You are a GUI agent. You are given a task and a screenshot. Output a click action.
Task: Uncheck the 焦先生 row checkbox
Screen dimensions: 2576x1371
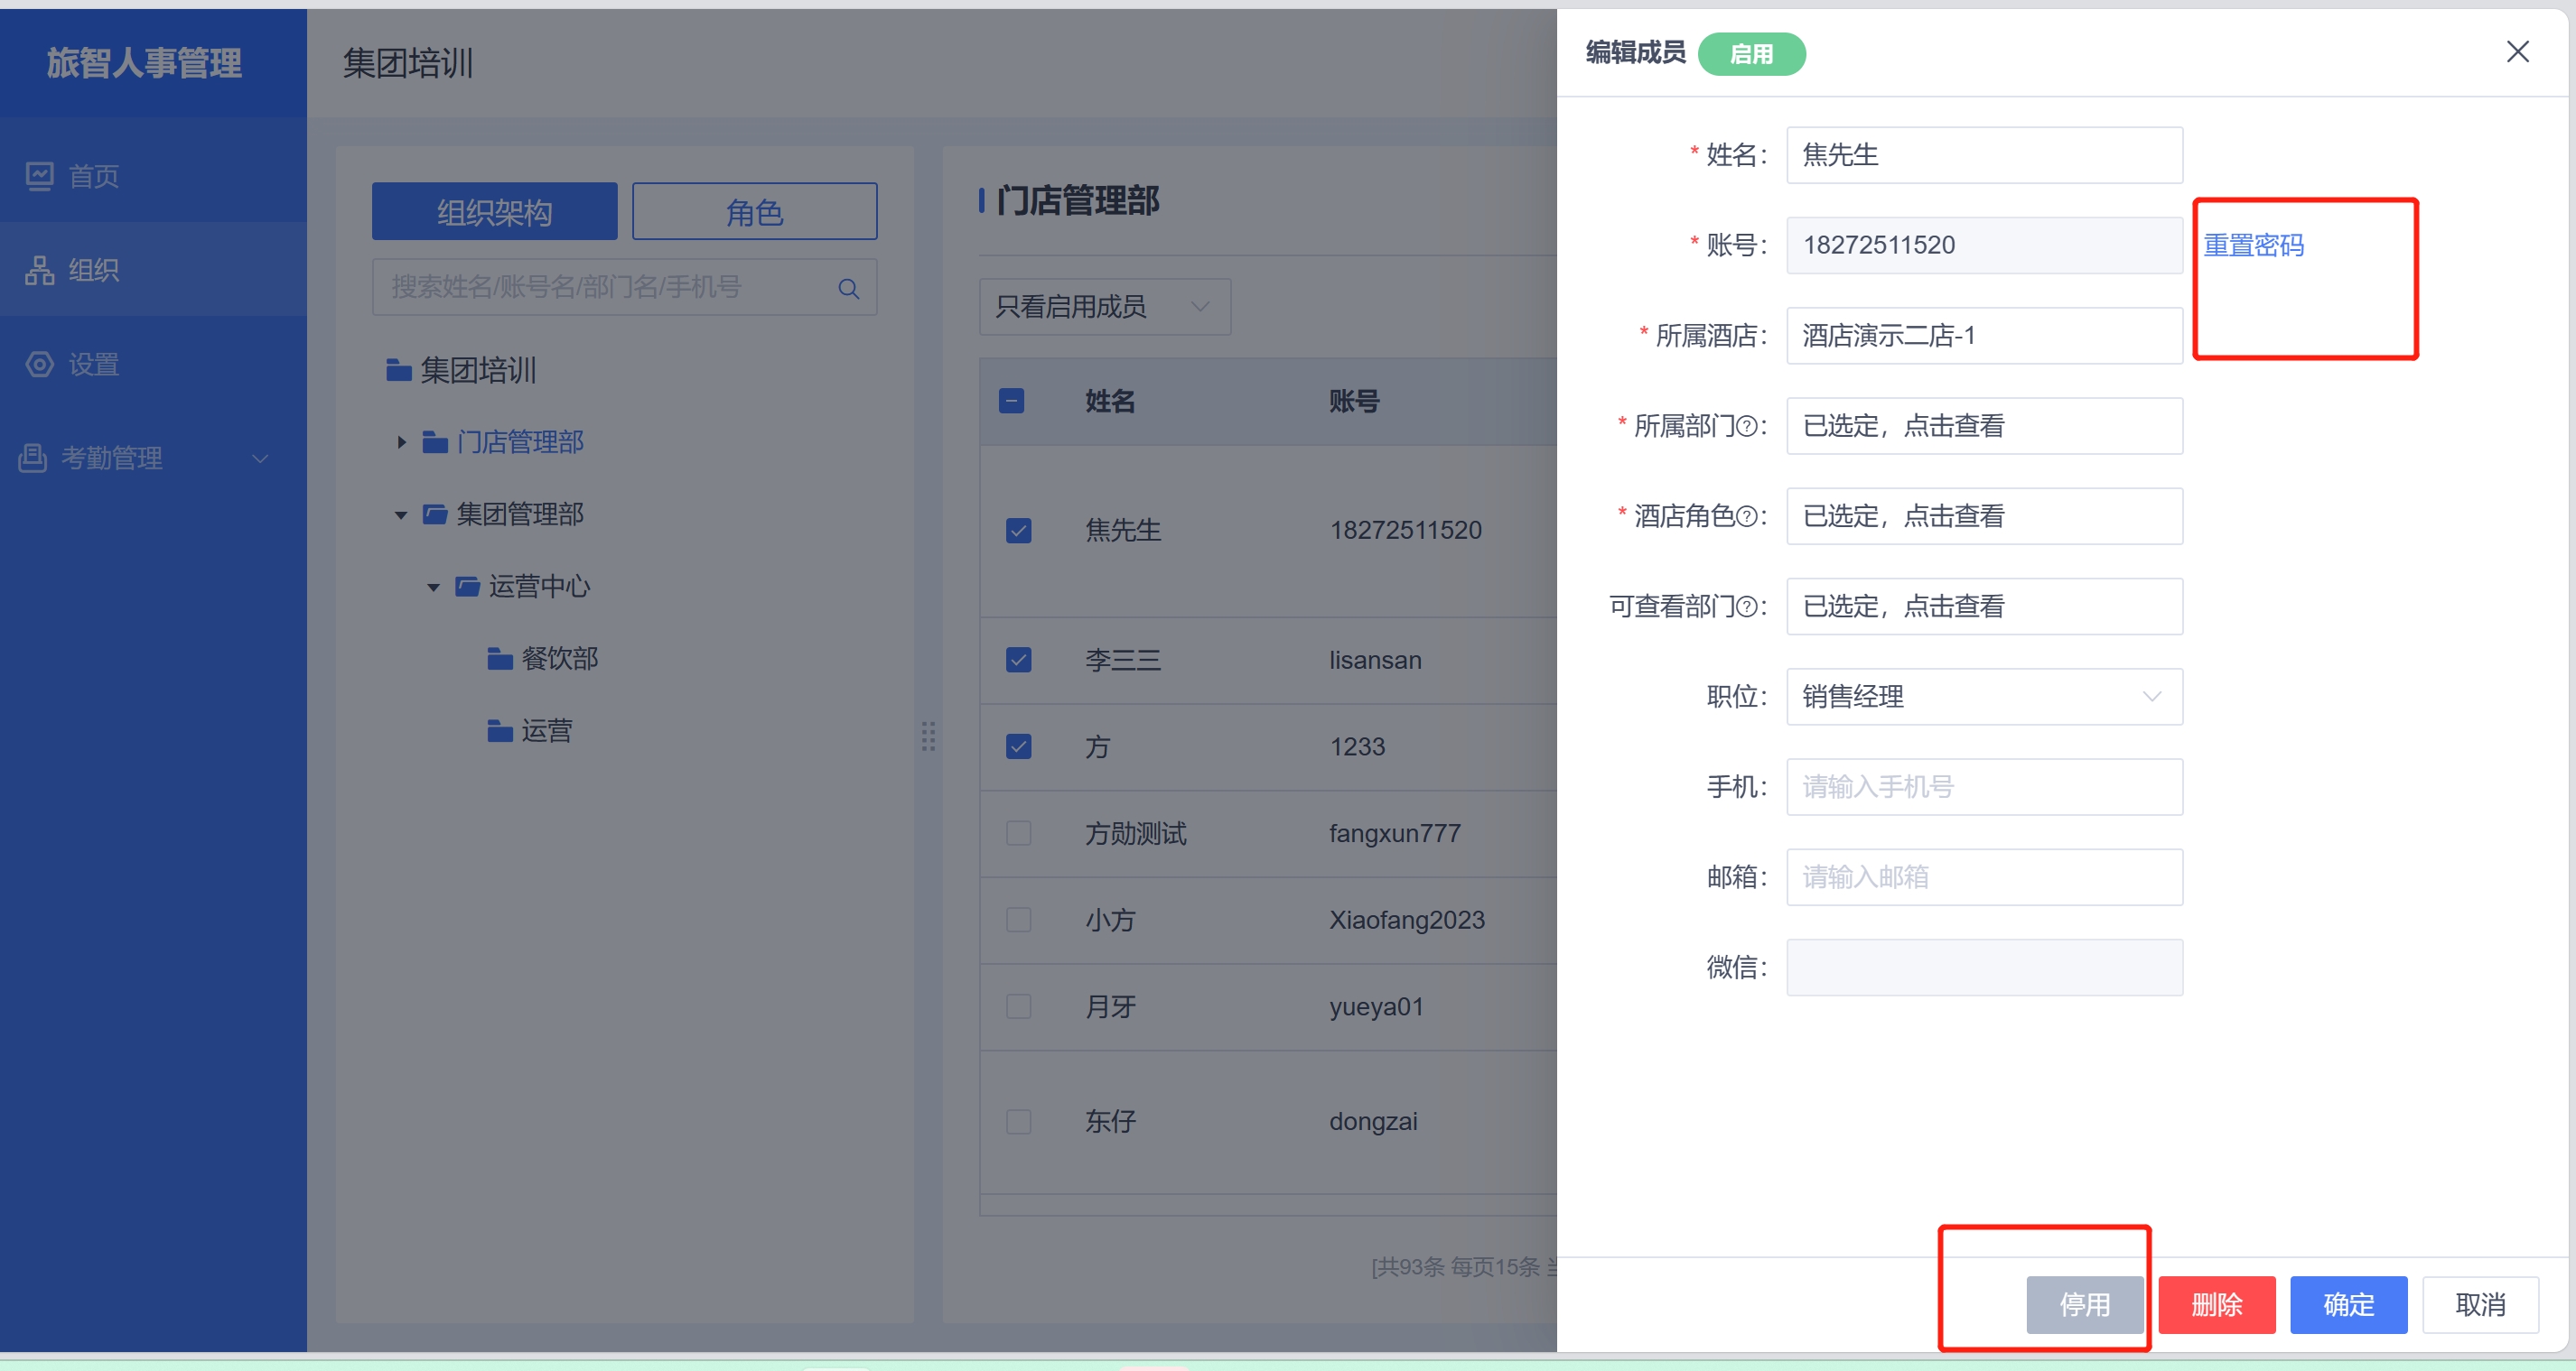point(1018,530)
